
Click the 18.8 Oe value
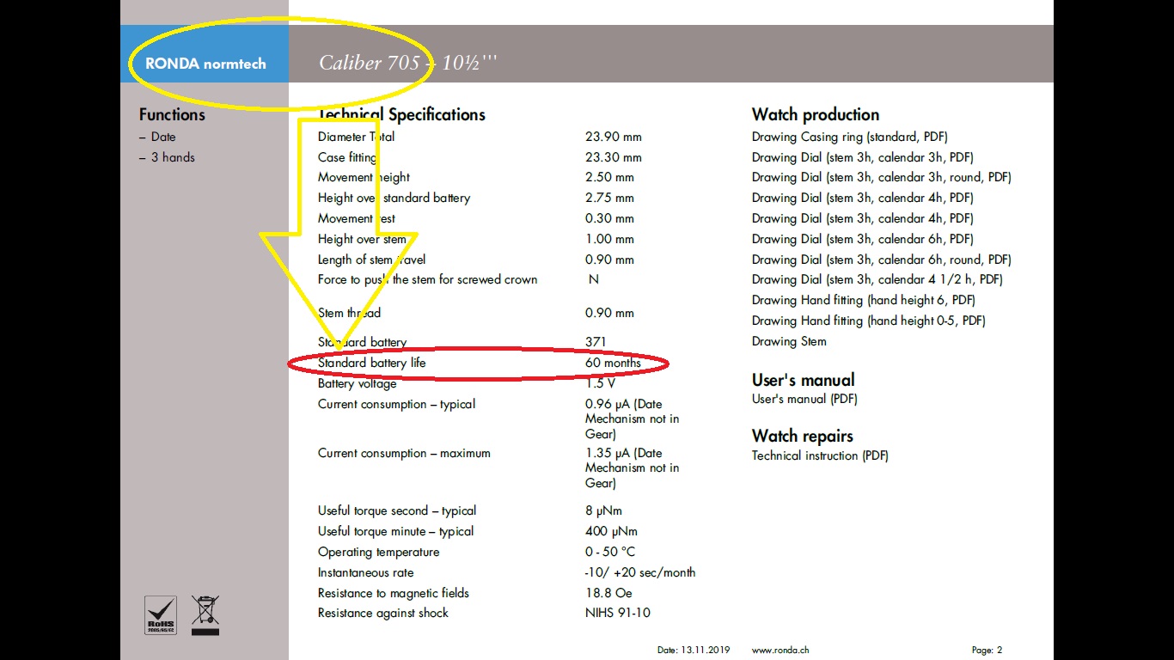click(608, 593)
